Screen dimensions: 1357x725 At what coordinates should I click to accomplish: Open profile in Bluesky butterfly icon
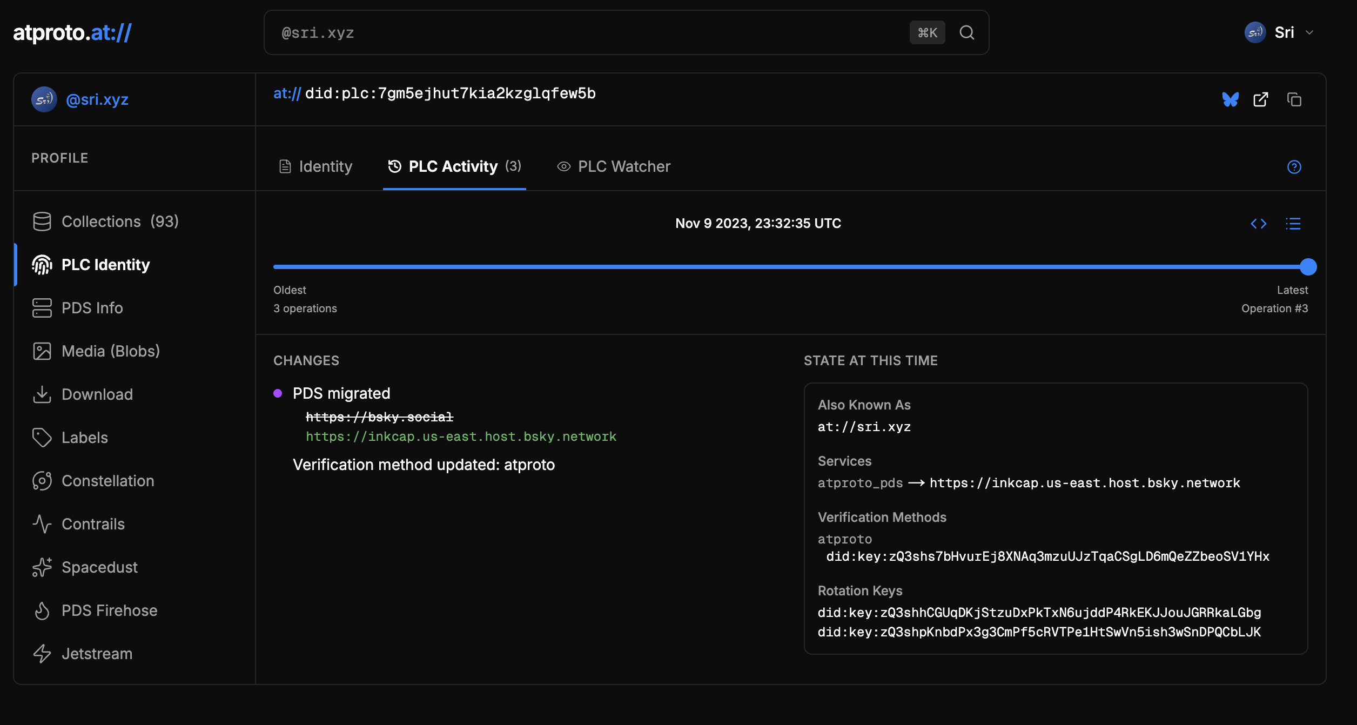coord(1230,99)
